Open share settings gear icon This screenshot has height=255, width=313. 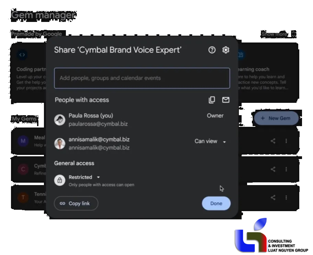[226, 50]
